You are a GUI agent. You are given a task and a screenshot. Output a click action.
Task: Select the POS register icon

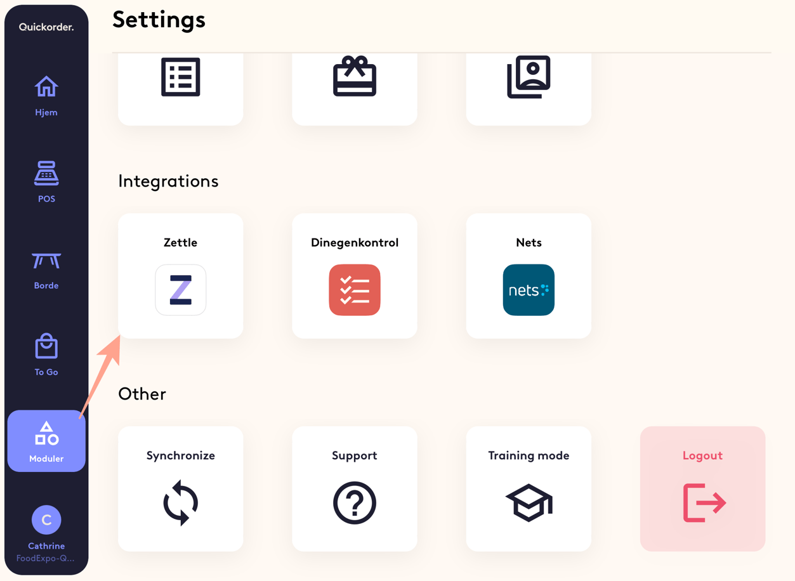pyautogui.click(x=46, y=173)
